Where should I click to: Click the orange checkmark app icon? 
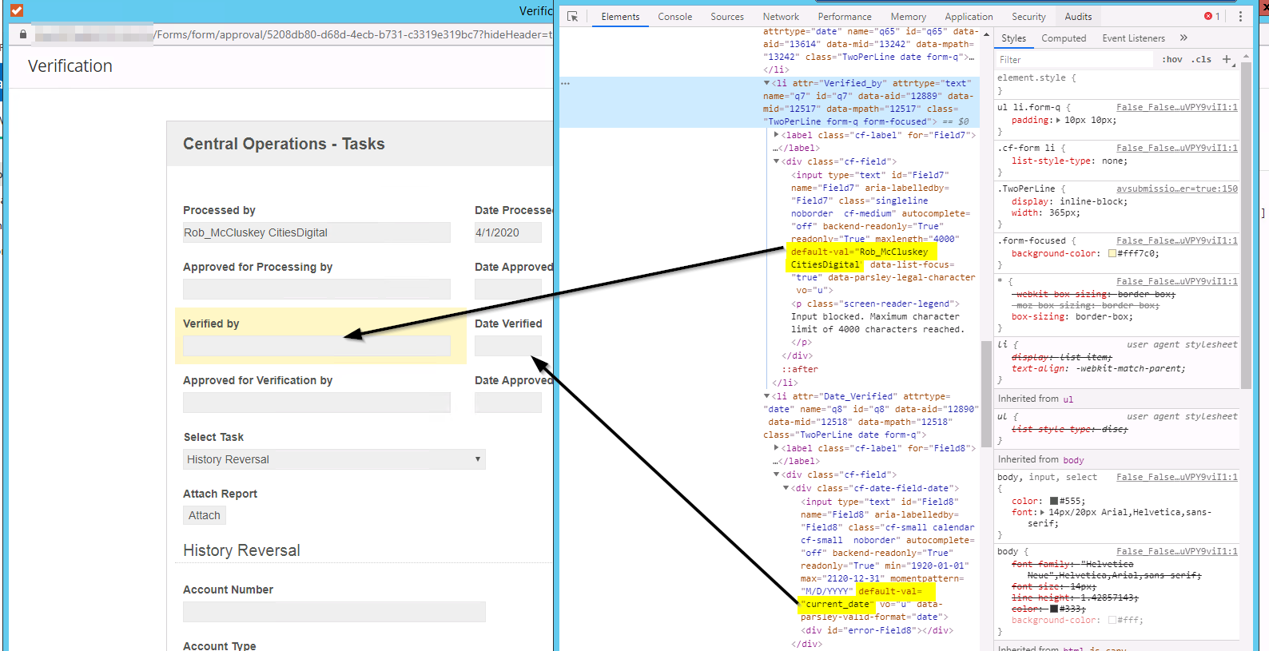[x=17, y=10]
